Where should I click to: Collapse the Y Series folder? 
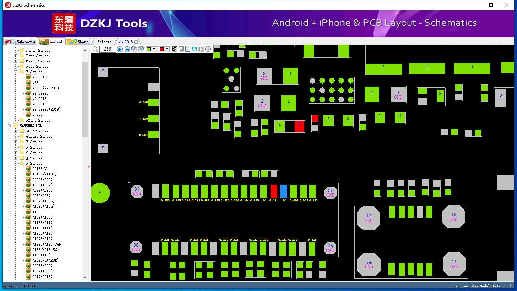pos(15,72)
